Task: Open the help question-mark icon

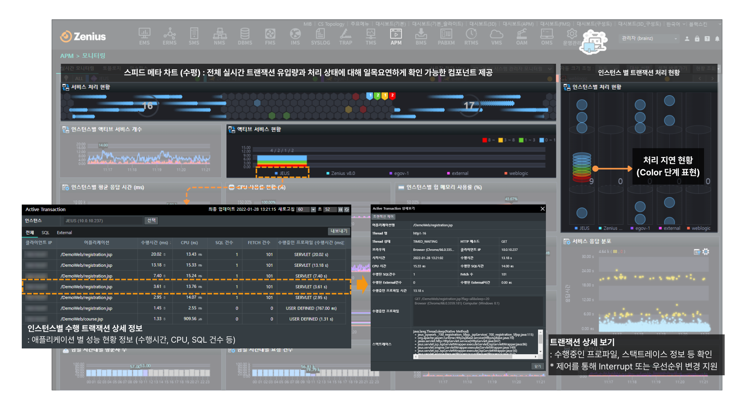Action: [707, 38]
